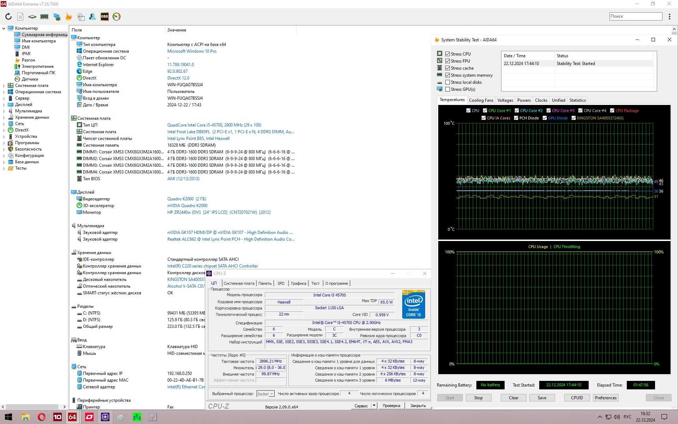Launch System Stability Test flame icon

tap(69, 16)
